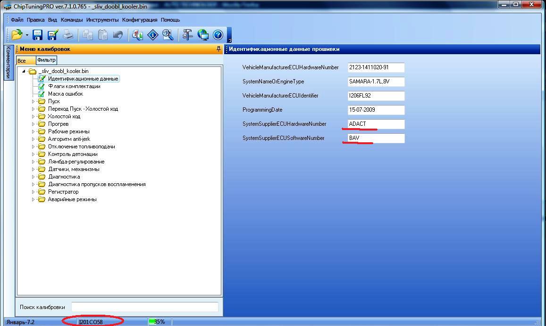Click VehicleManufacturerECUIdentifier field I206FL92

pos(376,96)
